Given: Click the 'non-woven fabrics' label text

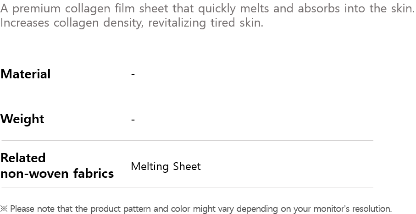Looking at the screenshot, I should click(57, 174).
